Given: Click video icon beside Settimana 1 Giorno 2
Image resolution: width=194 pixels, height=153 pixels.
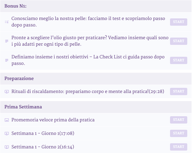Looking at the screenshot, I should (7, 147).
